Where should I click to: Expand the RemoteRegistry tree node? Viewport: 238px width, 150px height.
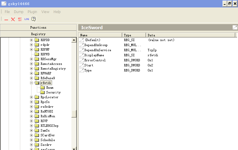31,68
